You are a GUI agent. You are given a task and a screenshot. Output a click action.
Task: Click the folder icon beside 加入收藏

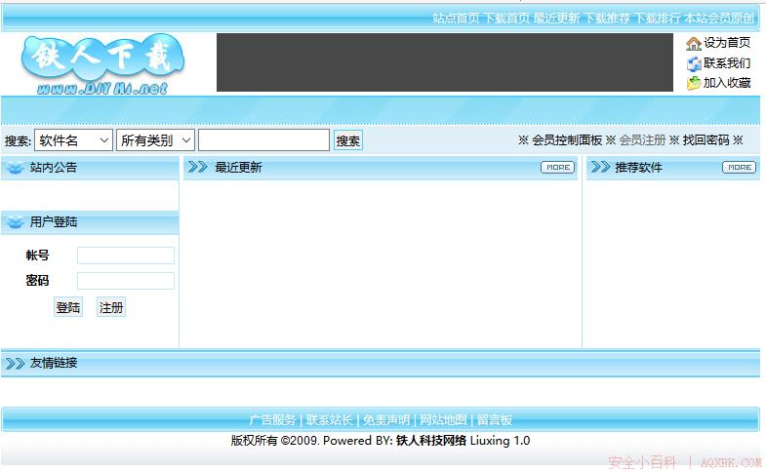694,84
